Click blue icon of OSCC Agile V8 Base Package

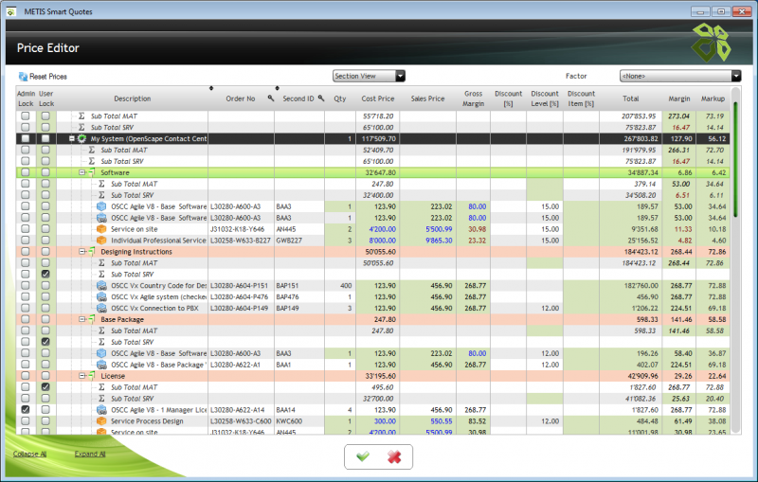click(x=101, y=365)
